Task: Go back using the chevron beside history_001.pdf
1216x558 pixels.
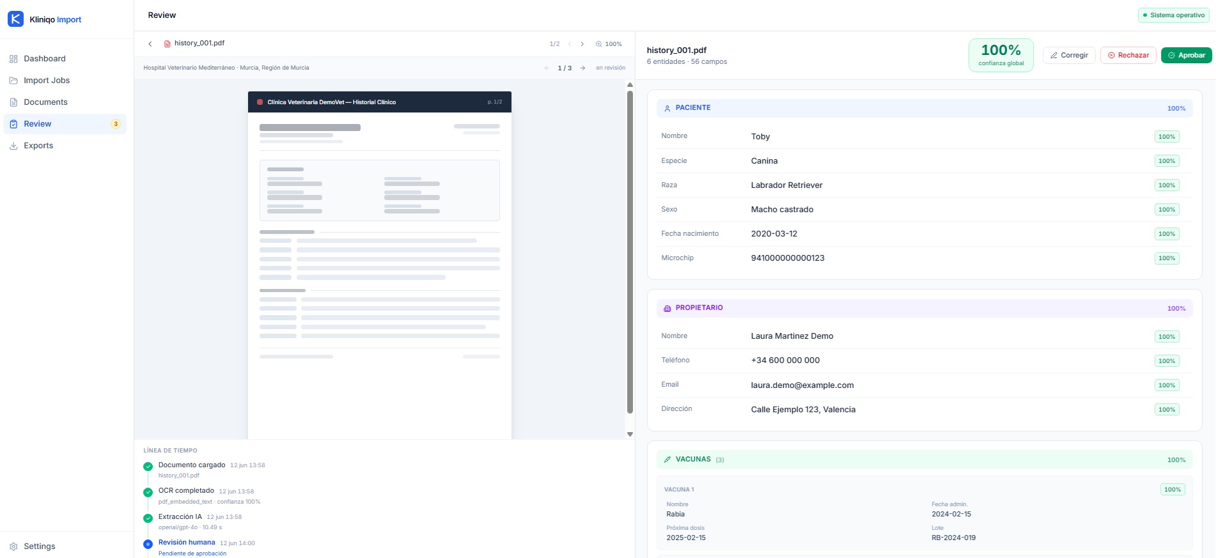Action: [150, 44]
